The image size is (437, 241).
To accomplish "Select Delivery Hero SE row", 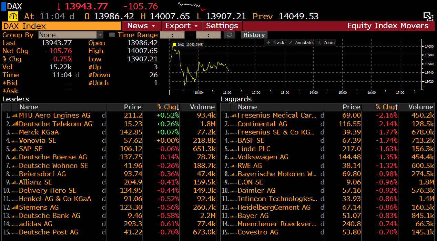I will tap(109, 191).
